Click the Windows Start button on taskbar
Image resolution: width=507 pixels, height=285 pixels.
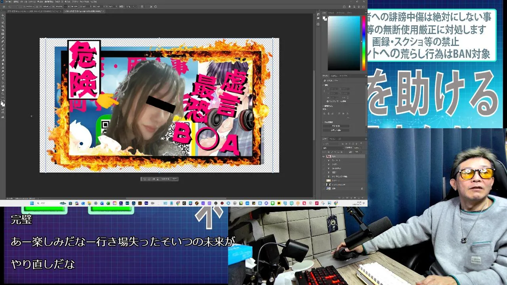[x=32, y=203]
